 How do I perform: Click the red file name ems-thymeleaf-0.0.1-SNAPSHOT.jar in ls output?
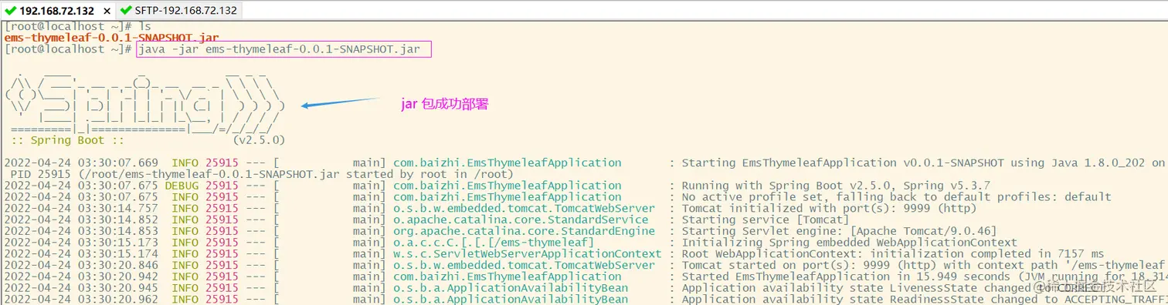pyautogui.click(x=112, y=38)
